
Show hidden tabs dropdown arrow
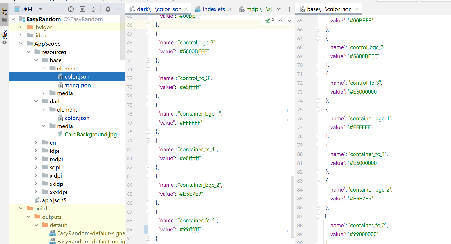(278, 9)
